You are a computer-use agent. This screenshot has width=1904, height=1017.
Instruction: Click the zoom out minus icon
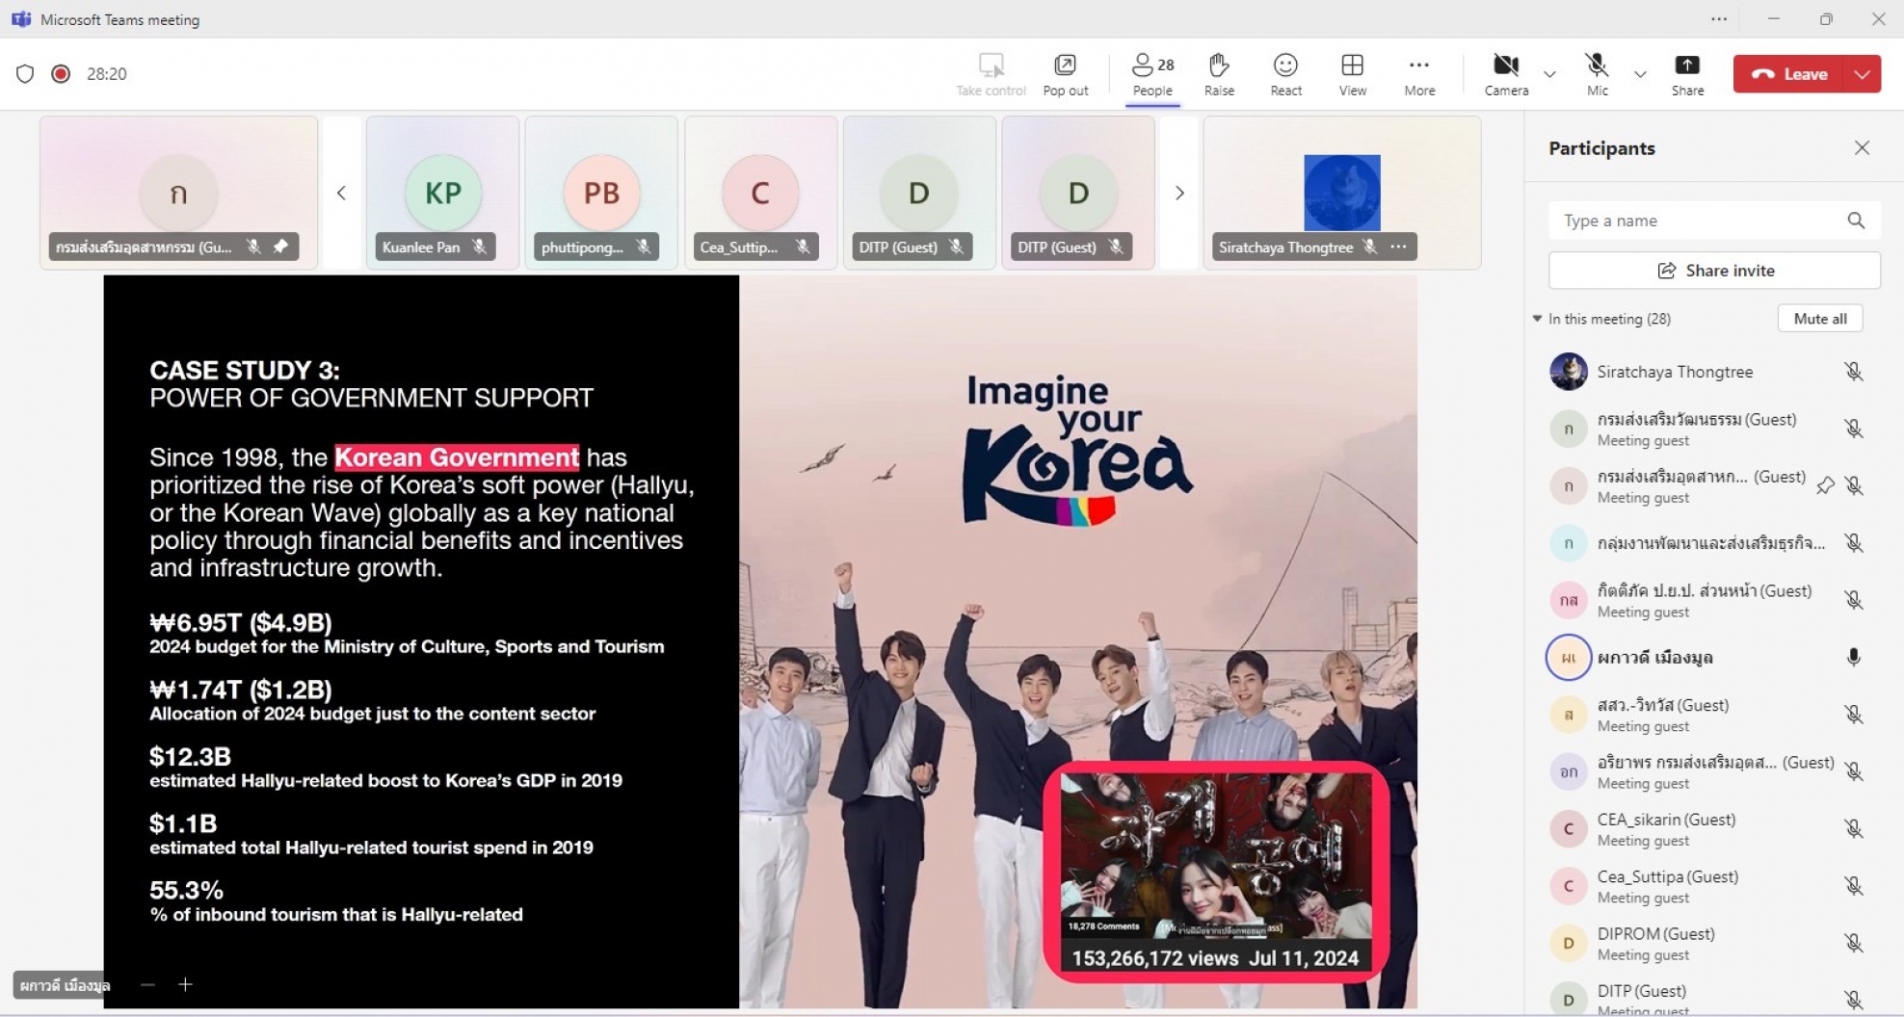[147, 984]
